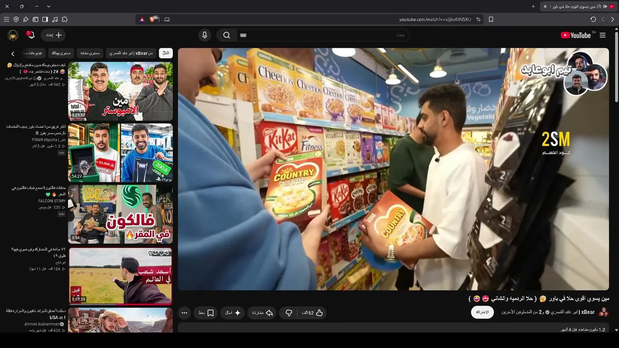Image resolution: width=619 pixels, height=348 pixels.
Task: Open FALCON STORY channel link
Action: [x=52, y=201]
